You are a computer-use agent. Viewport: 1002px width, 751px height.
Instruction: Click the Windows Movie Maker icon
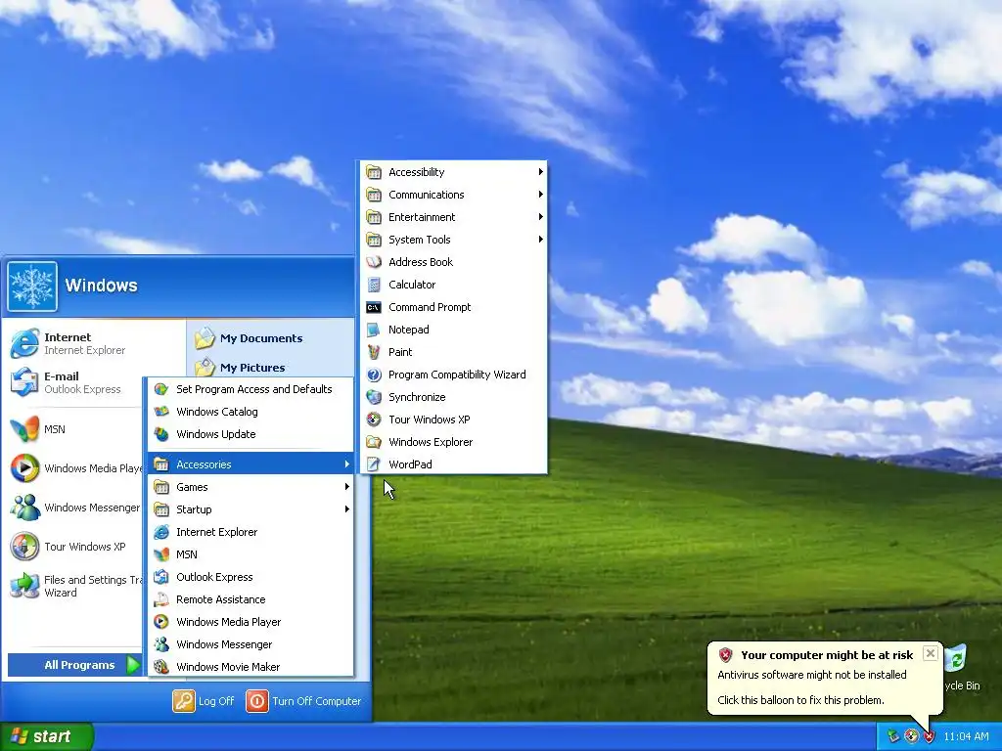(x=161, y=667)
